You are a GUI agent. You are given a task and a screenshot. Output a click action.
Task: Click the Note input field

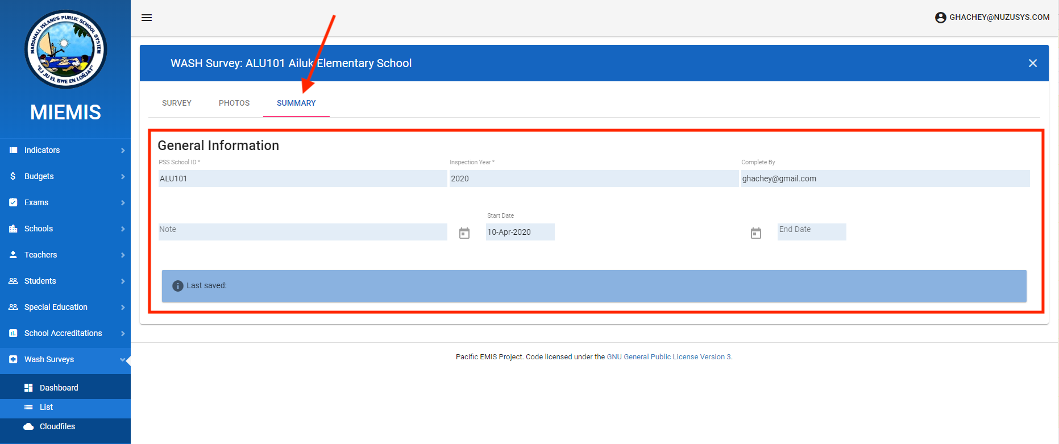point(302,232)
